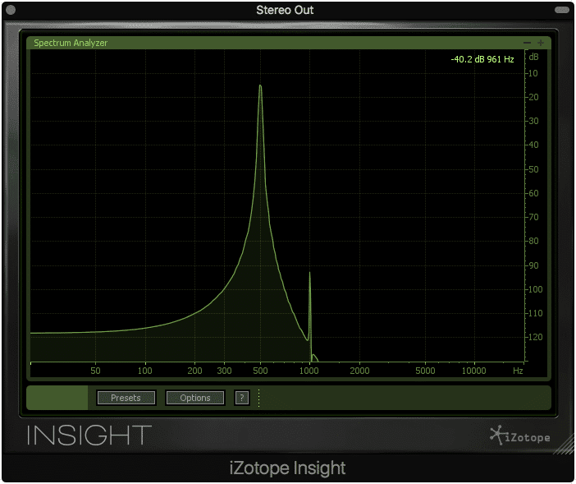
Task: Click the window close circle at top left
Action: tap(11, 10)
